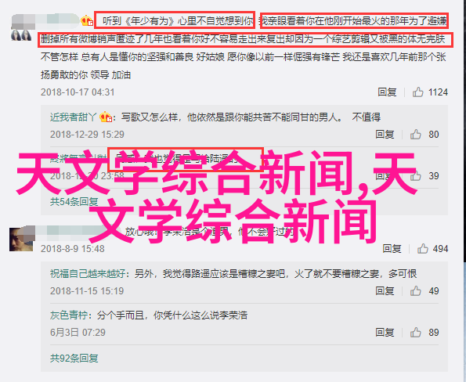Open first commenter's avatar thumbnail
The height and width of the screenshot is (382, 466).
coord(21,35)
